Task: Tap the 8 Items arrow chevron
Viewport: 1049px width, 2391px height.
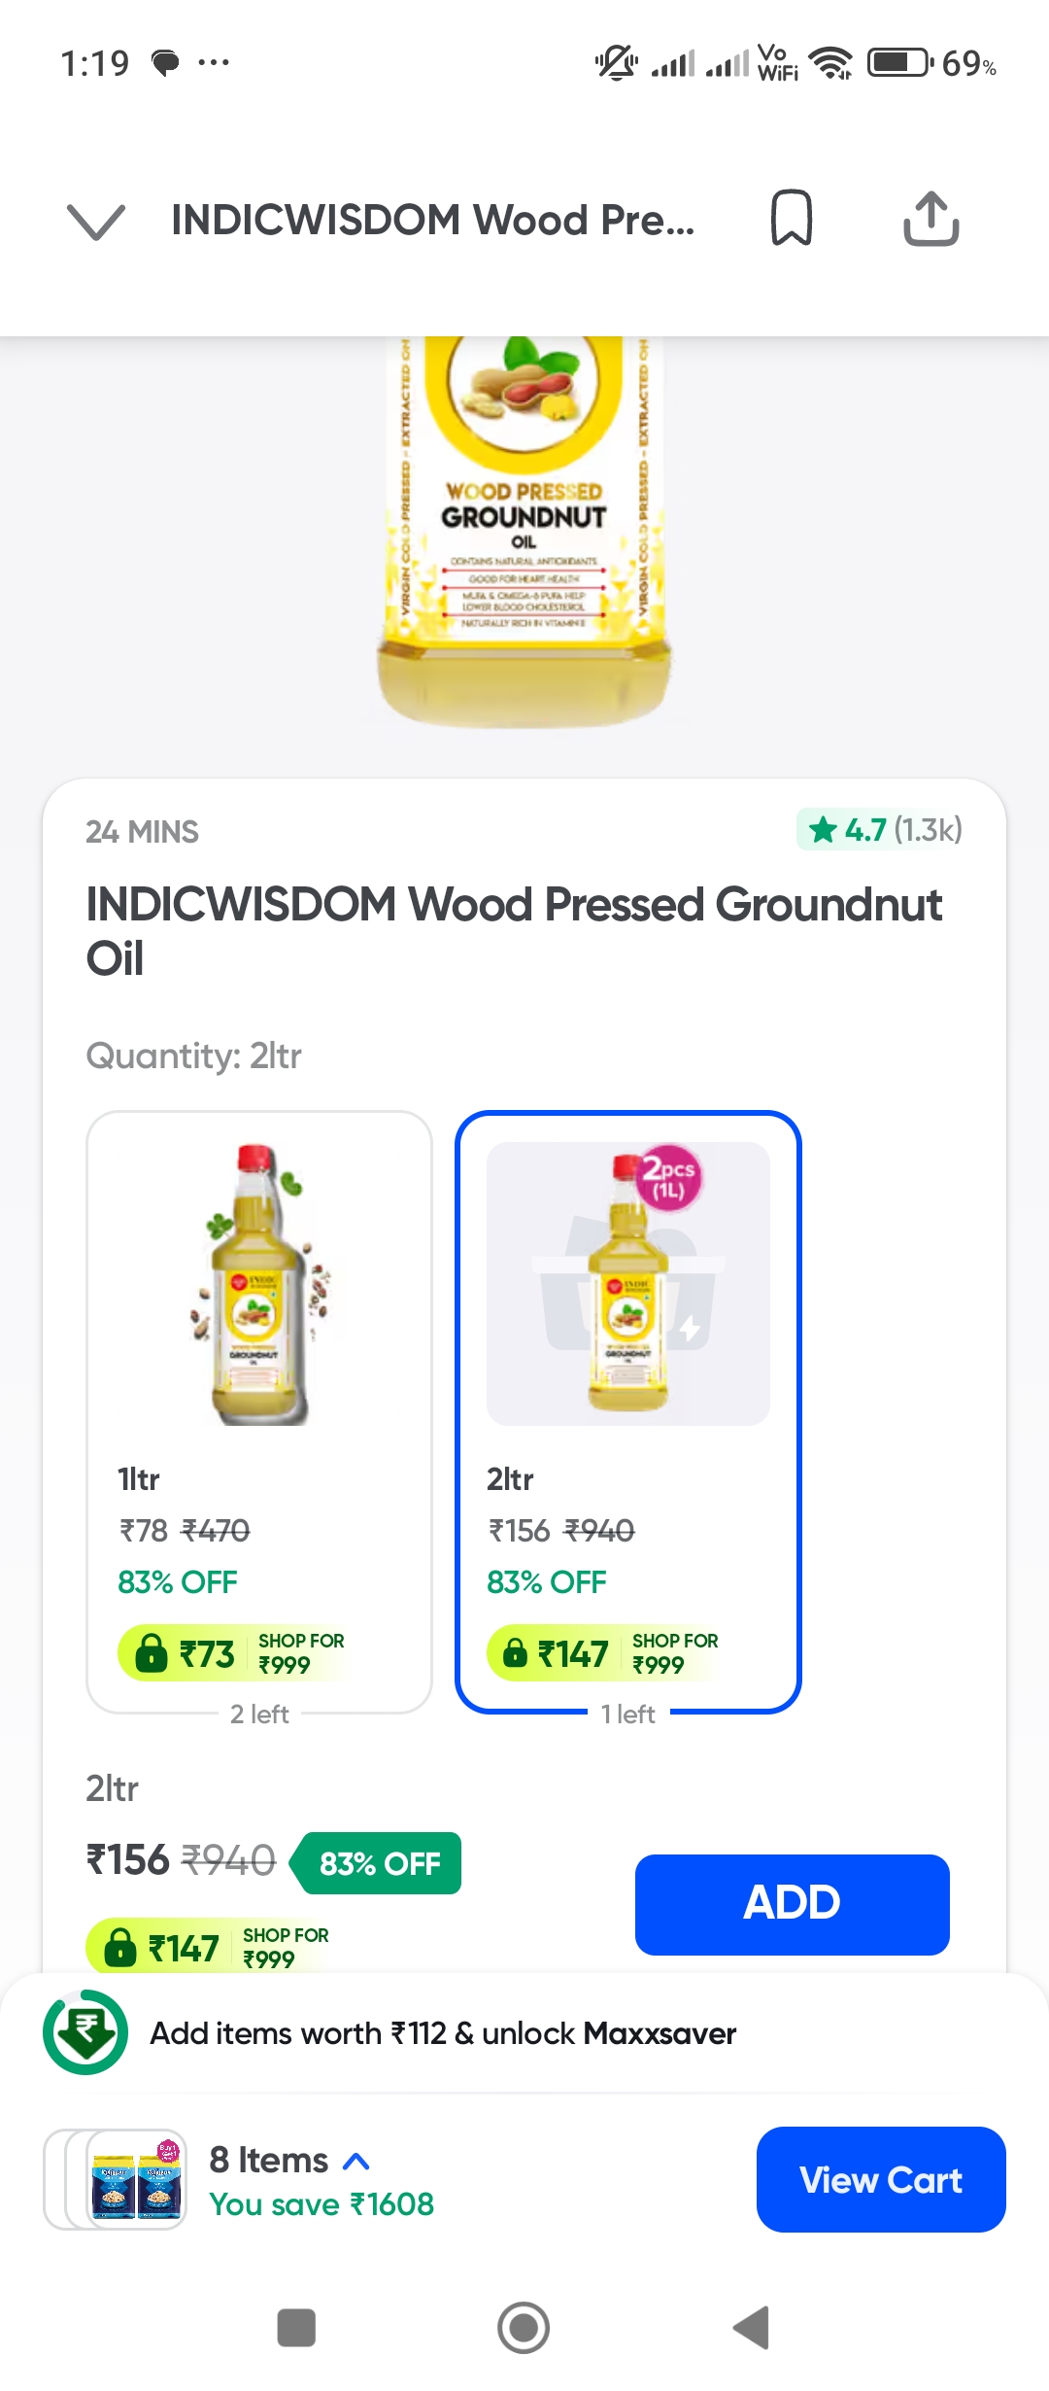Action: click(x=357, y=2161)
